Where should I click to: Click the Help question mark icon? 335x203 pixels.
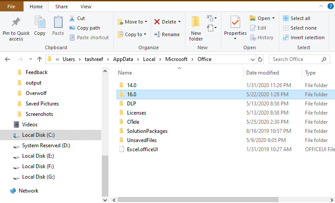[x=330, y=6]
